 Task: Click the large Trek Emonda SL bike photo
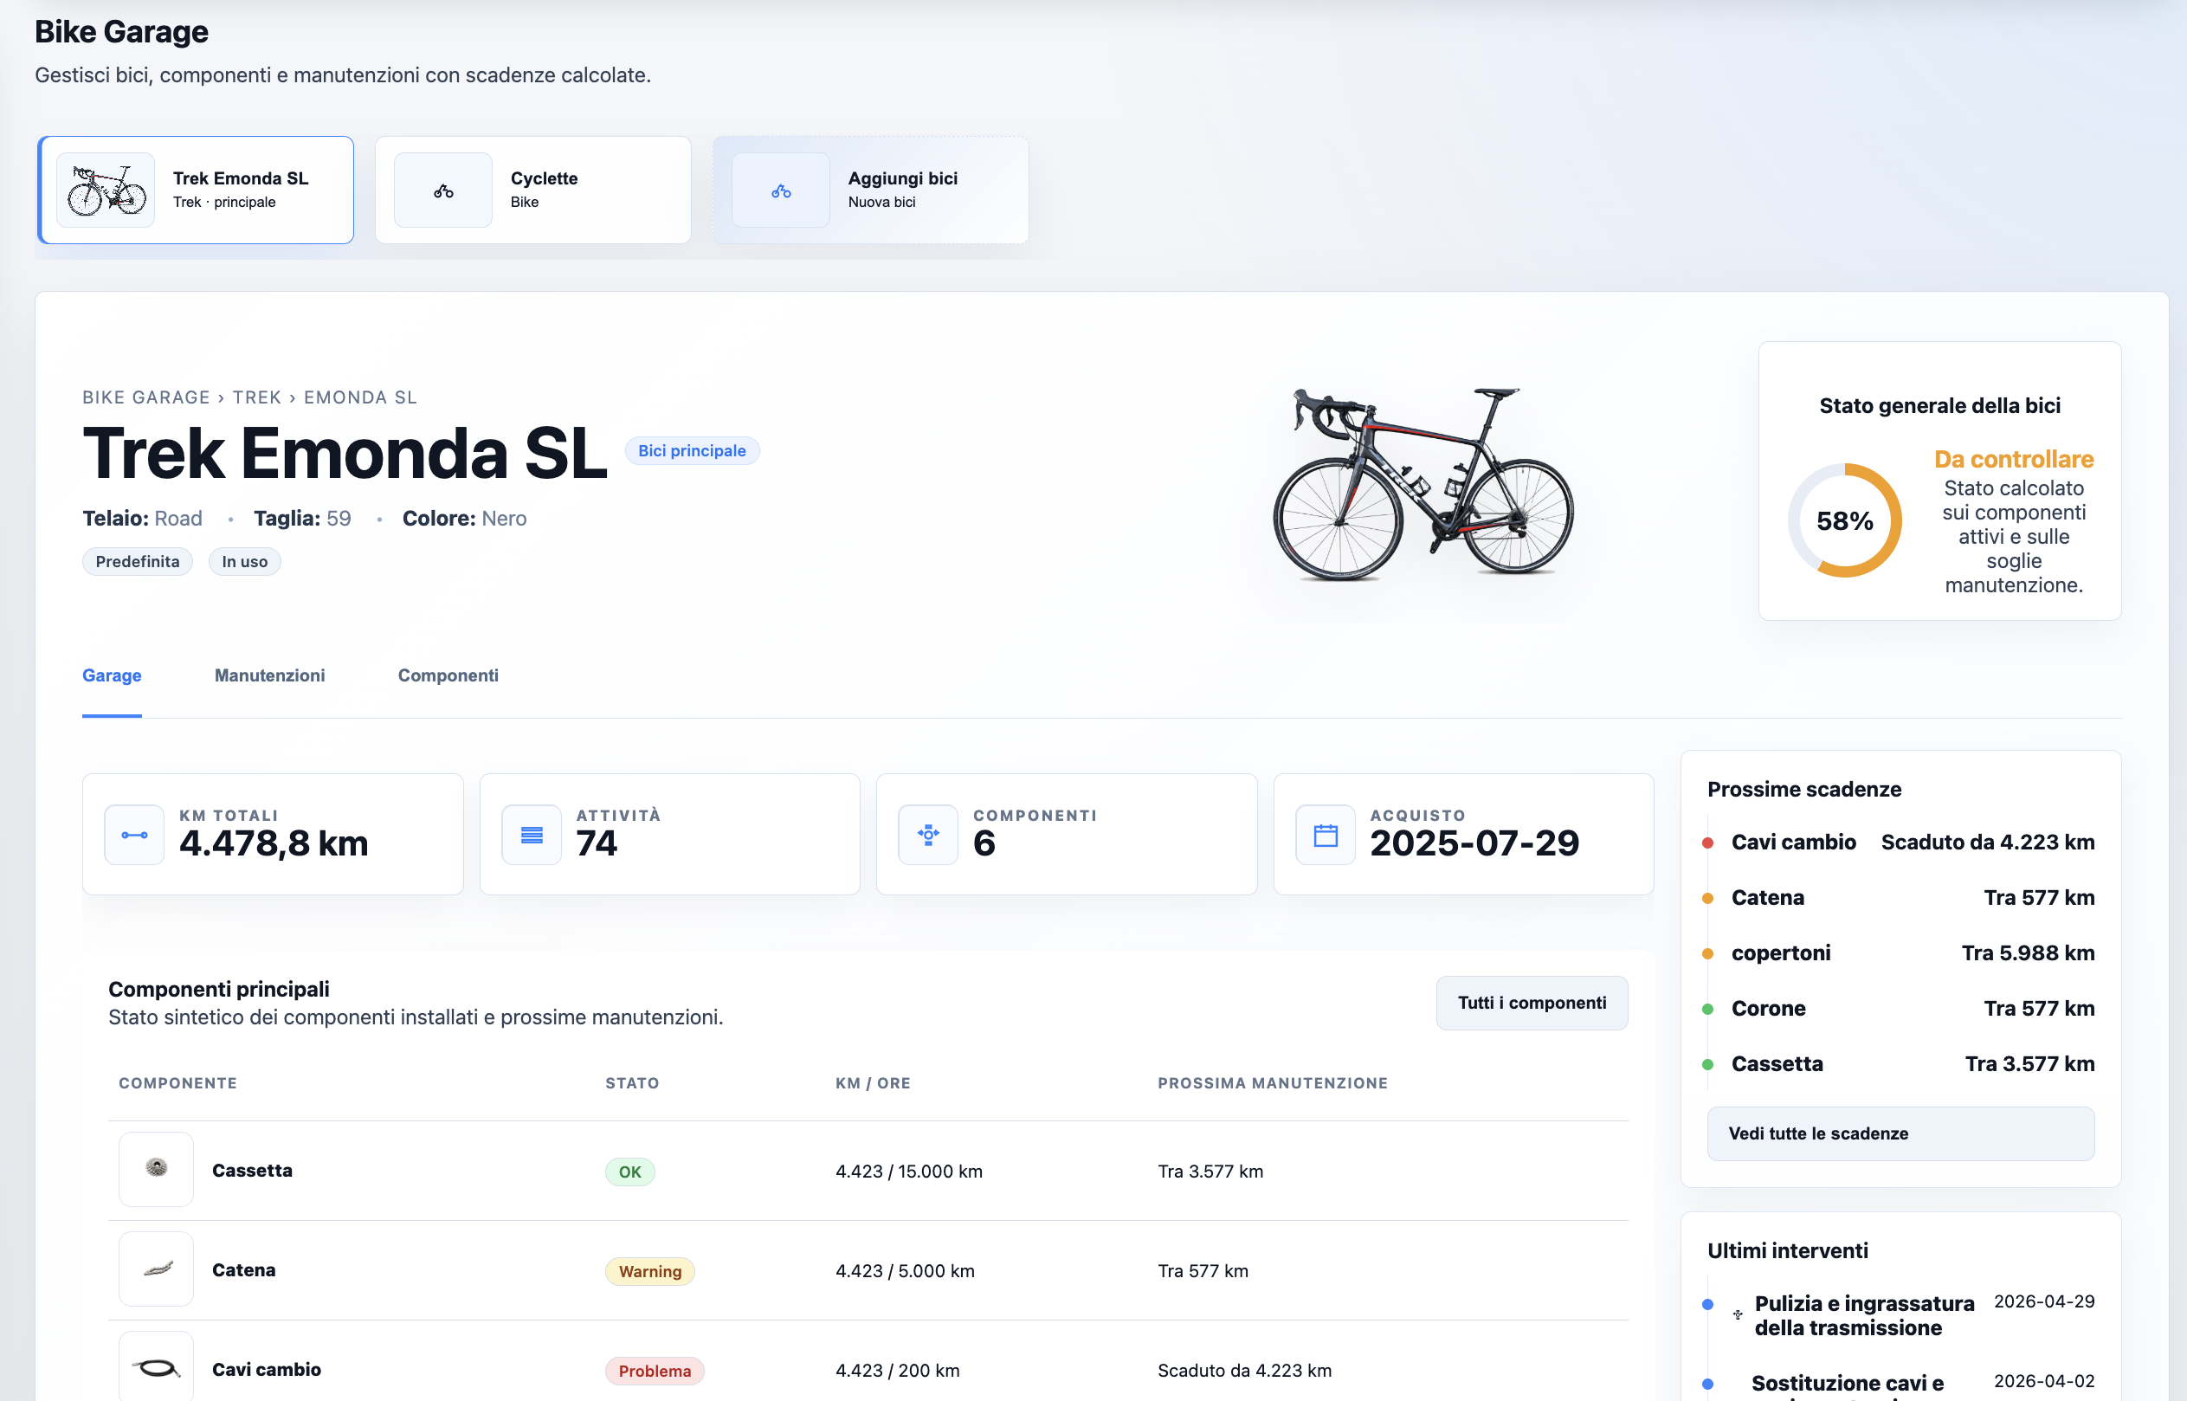click(1423, 484)
